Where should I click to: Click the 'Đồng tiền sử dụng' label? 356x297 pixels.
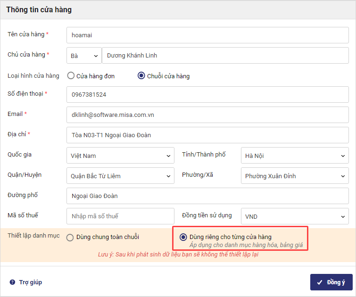[x=207, y=215]
